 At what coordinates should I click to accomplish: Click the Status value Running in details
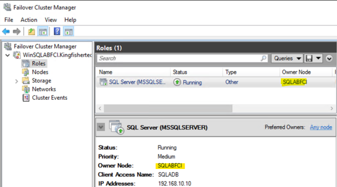click(167, 148)
